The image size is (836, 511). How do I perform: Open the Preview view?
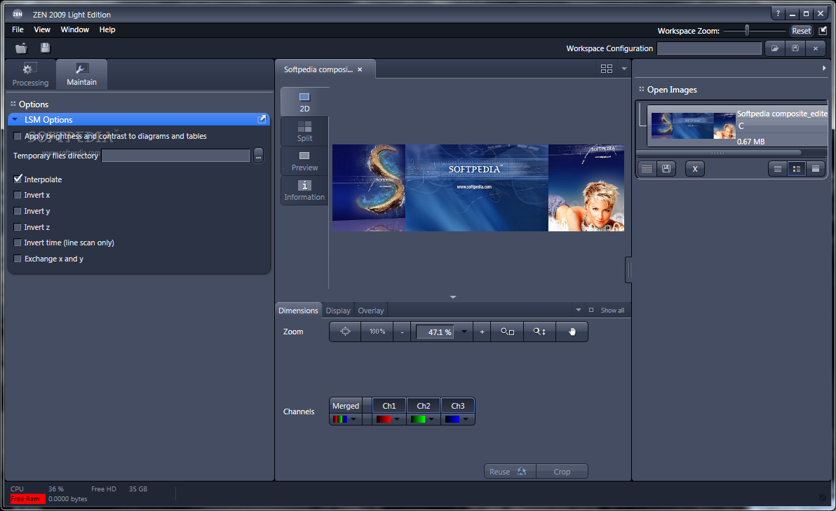pos(304,161)
